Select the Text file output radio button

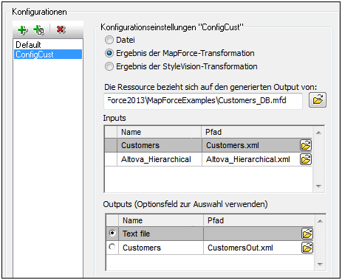click(x=112, y=233)
